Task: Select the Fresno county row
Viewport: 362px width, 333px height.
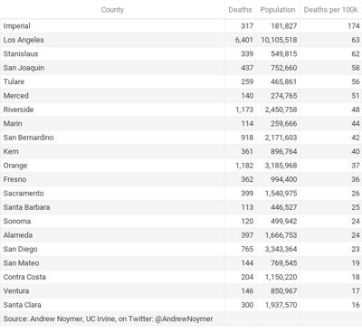Action: point(181,179)
